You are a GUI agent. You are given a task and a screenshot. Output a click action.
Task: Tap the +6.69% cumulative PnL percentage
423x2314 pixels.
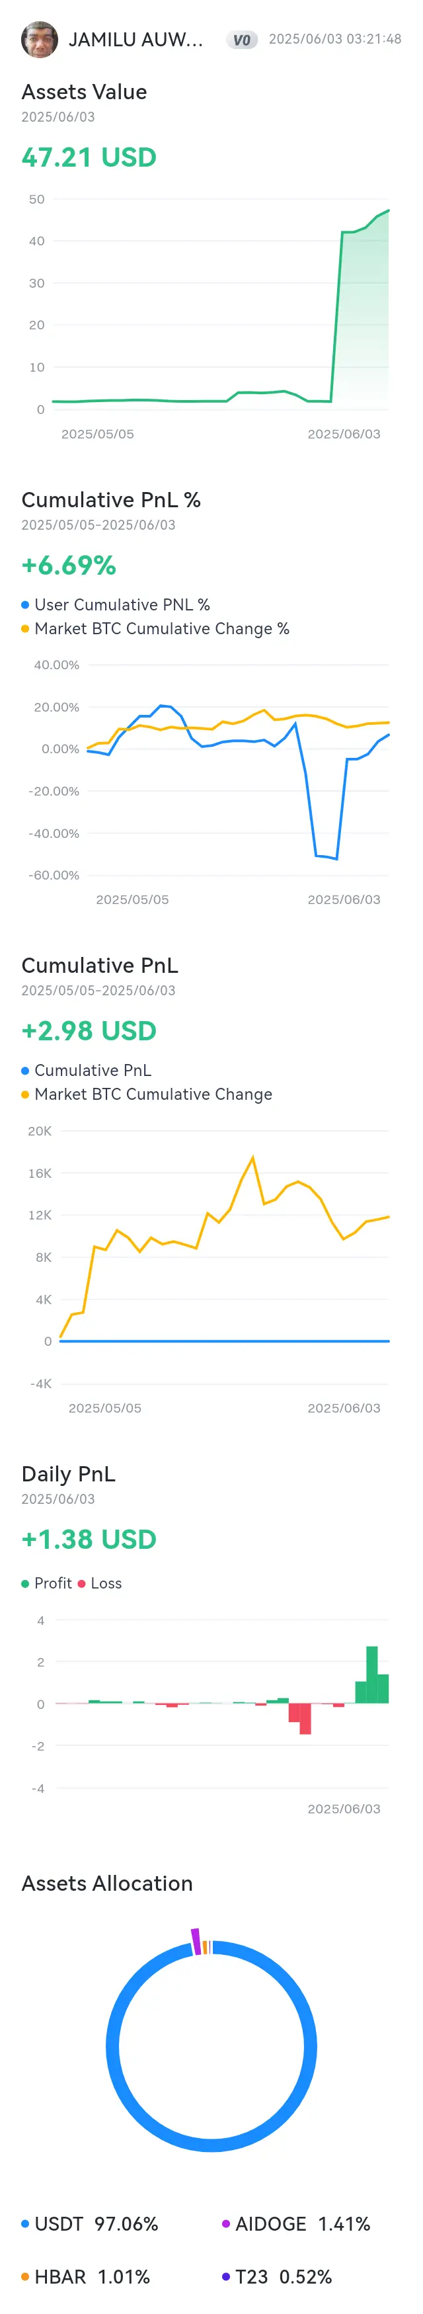(x=68, y=565)
